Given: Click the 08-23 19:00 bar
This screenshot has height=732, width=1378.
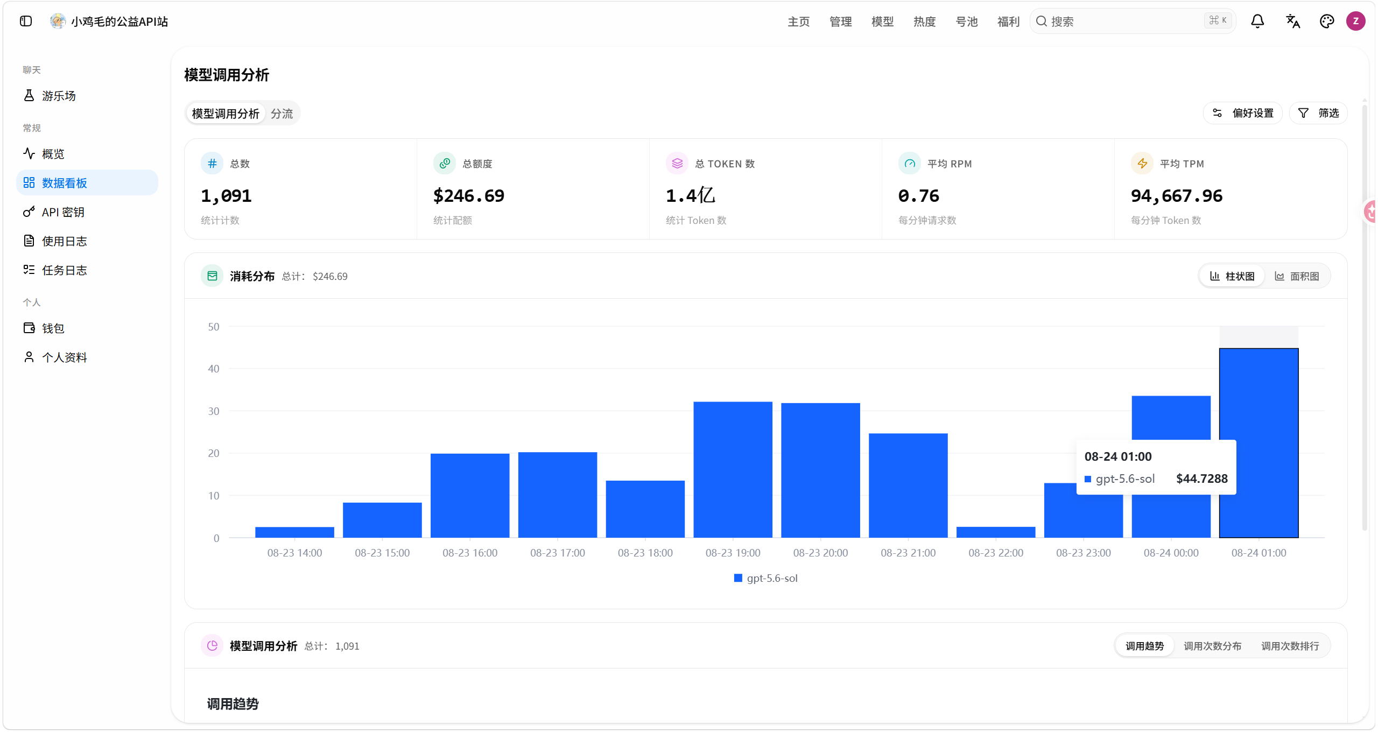Looking at the screenshot, I should point(733,469).
